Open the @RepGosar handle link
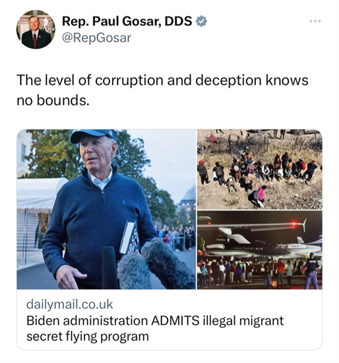This screenshot has width=339, height=363. (x=96, y=38)
